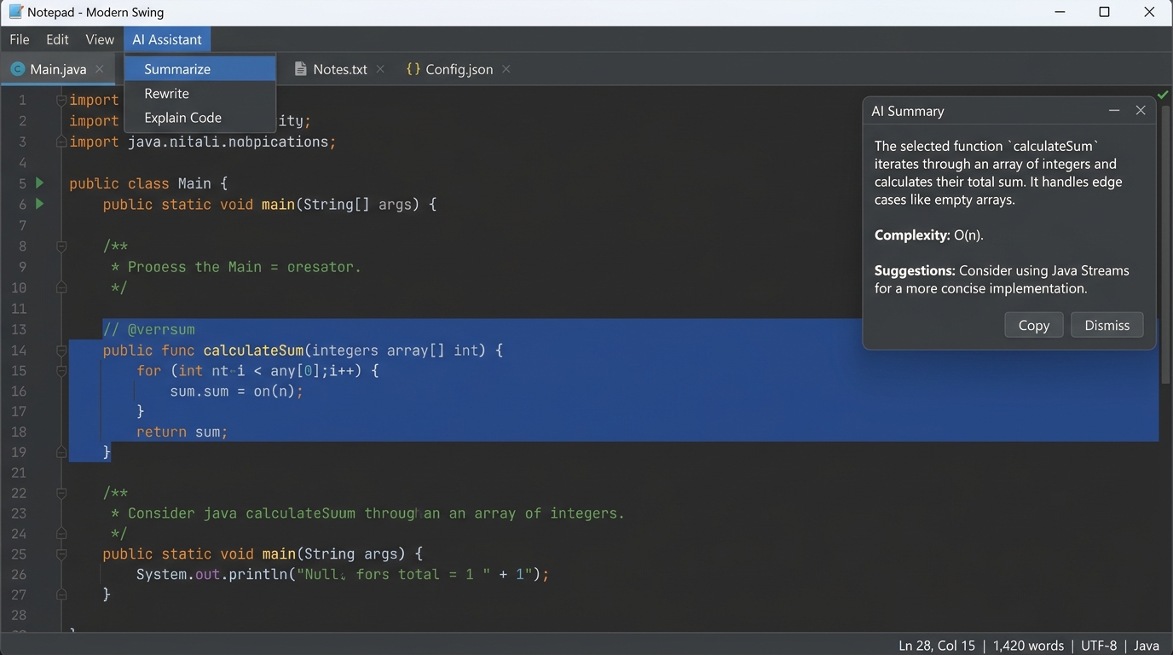Click the run arrow beside line 5

click(39, 183)
